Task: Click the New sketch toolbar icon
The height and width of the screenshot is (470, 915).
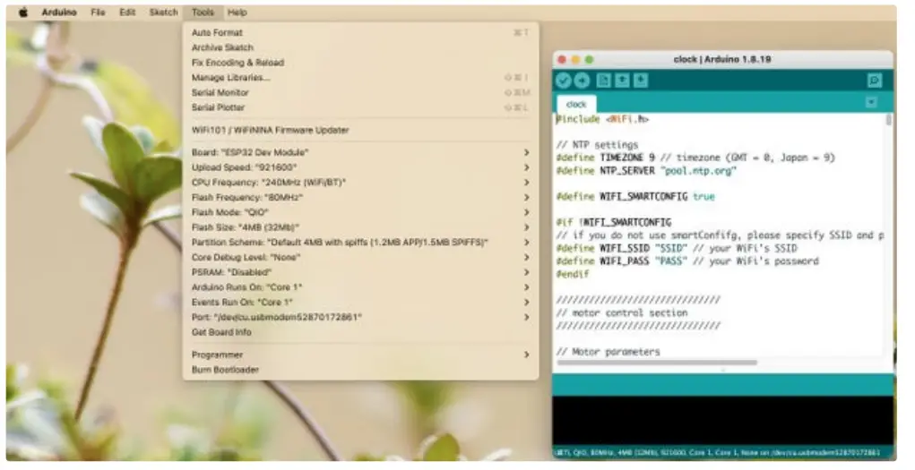Action: click(x=603, y=81)
